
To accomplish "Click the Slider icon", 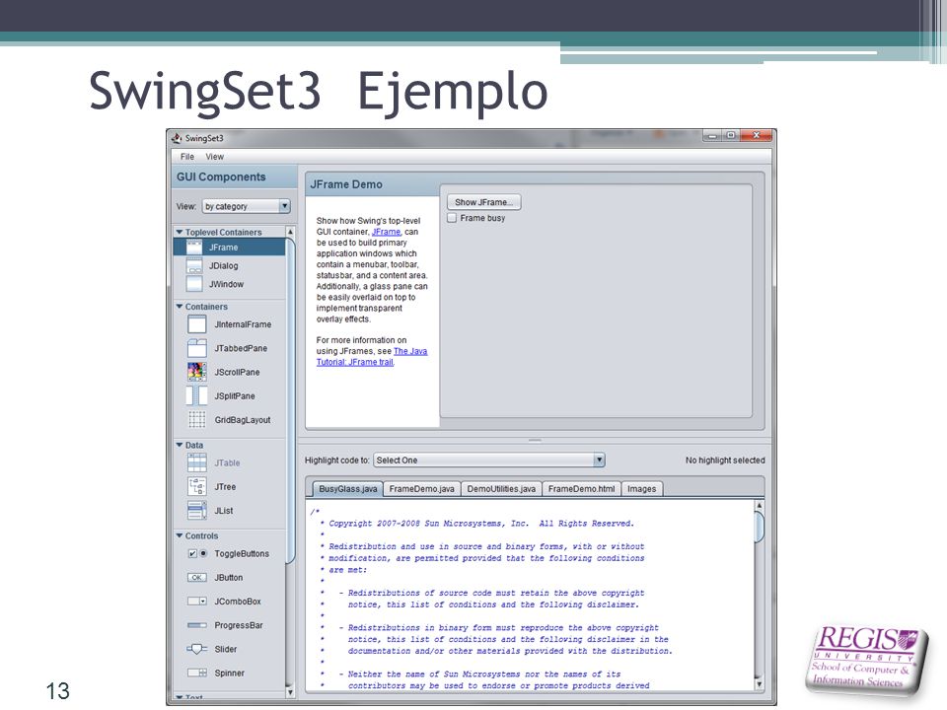I will pos(197,649).
